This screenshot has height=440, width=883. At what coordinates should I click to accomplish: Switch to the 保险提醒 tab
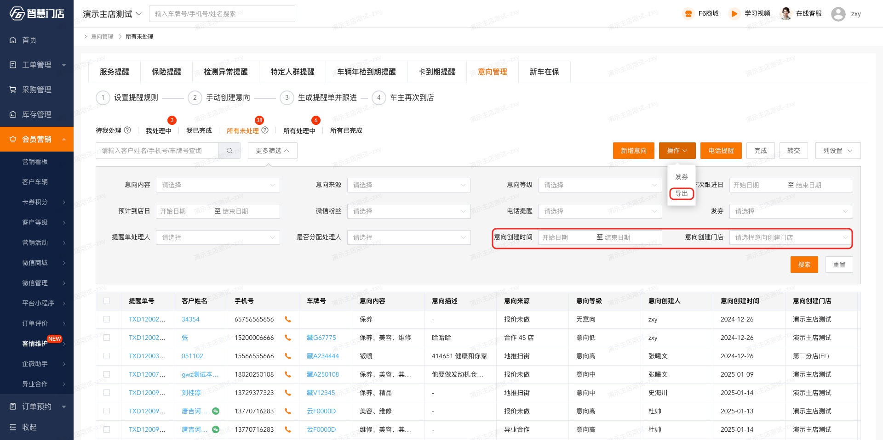click(x=166, y=72)
